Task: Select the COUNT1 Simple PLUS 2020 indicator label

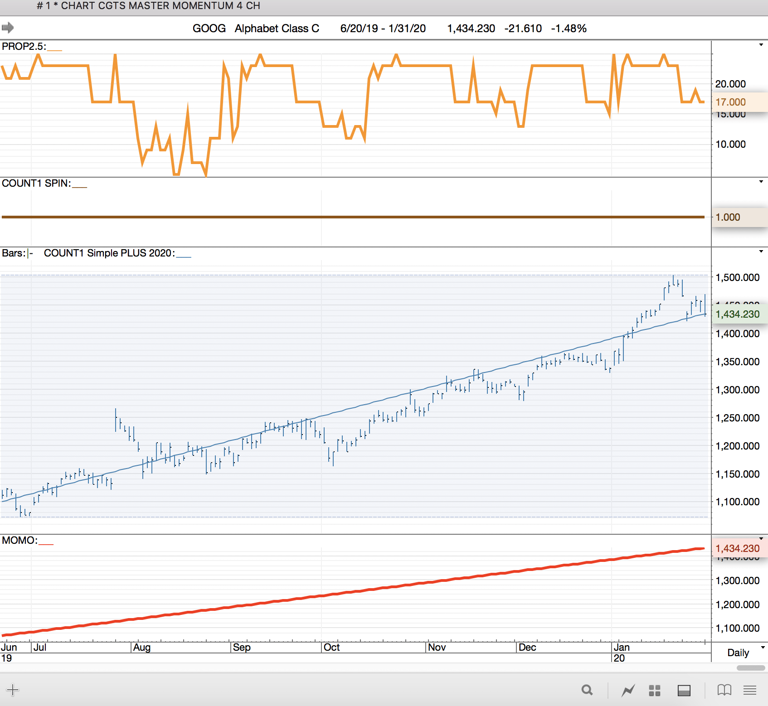Action: 109,253
